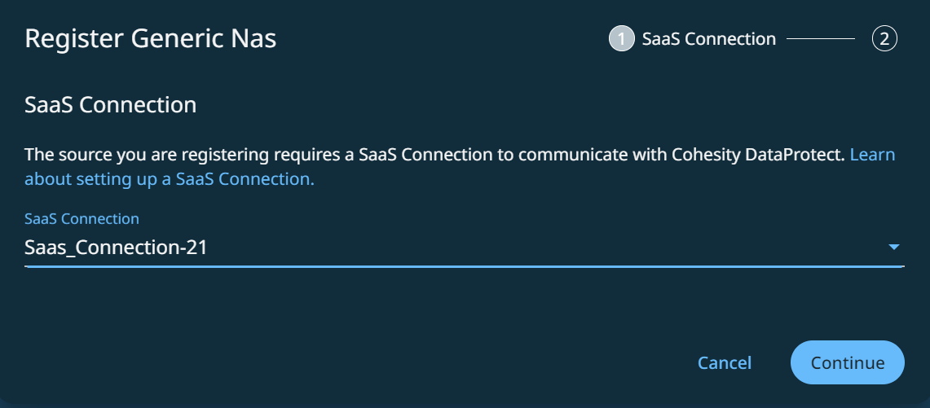Click the Register Generic Nas title
Screen dimensions: 930x408
[x=150, y=38]
